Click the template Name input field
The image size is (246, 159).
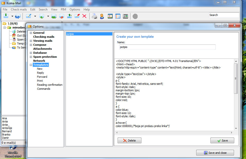point(167,47)
